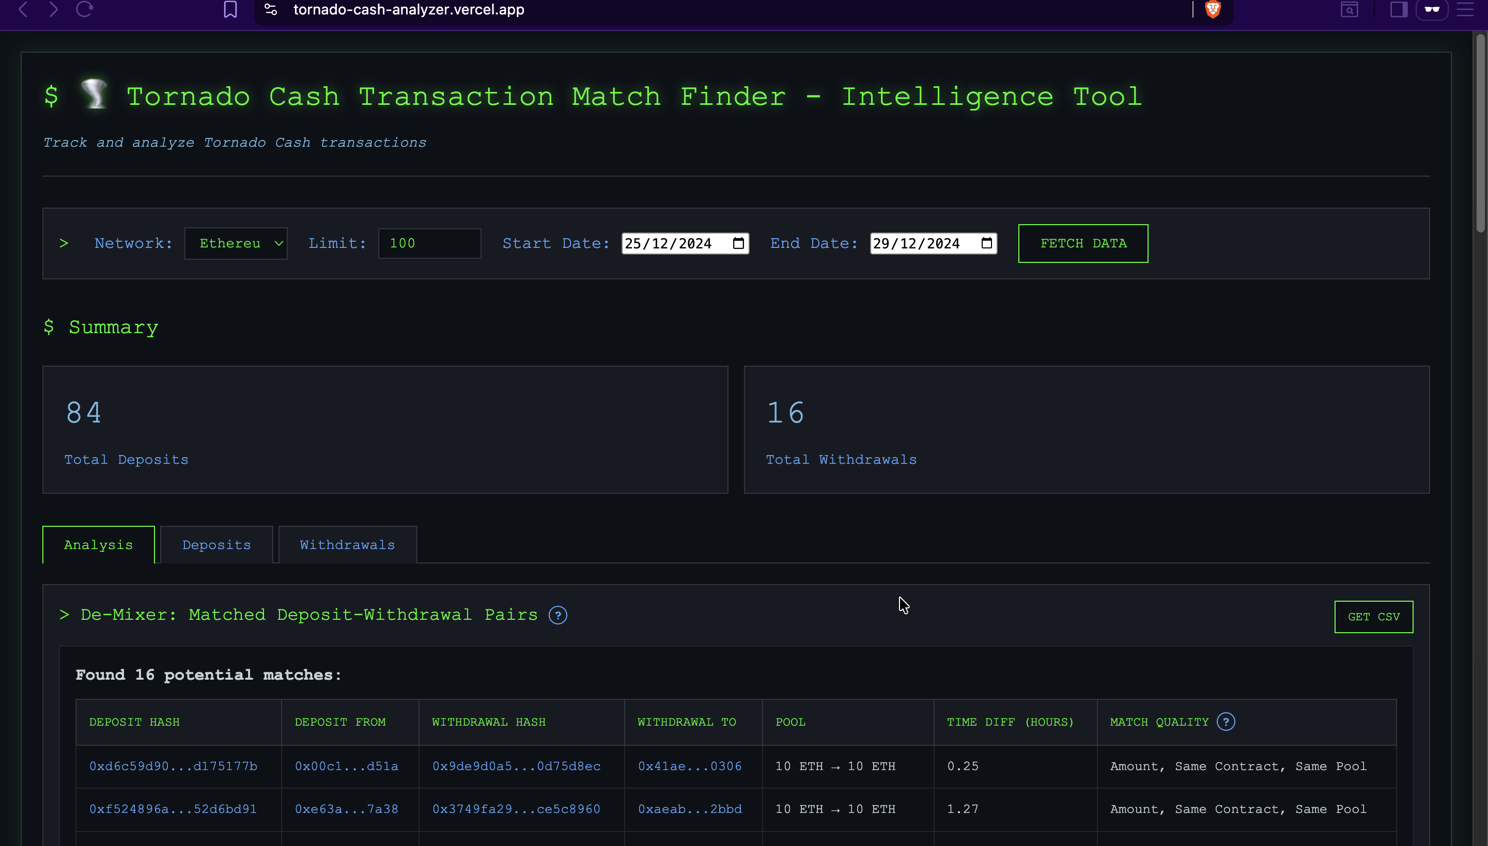Switch to the Withdrawals tab
This screenshot has height=846, width=1488.
347,544
